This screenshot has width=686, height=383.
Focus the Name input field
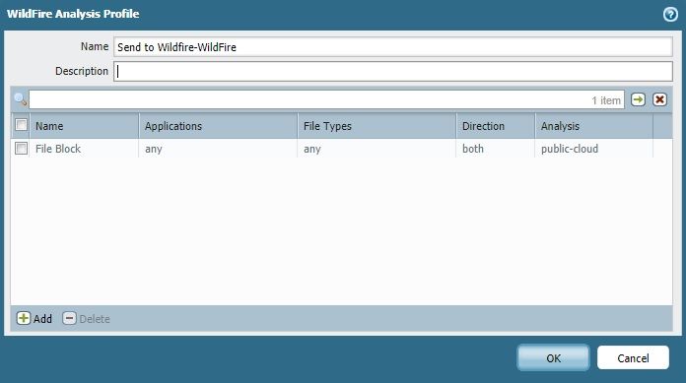(393, 47)
